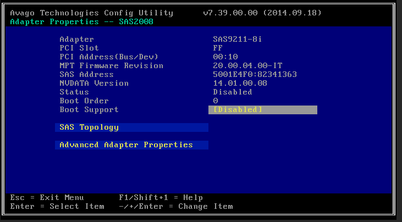Click the Enter = Select Item hint
Image resolution: width=402 pixels, height=222 pixels.
(x=57, y=207)
